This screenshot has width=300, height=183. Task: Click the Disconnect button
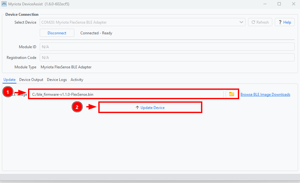(x=57, y=33)
